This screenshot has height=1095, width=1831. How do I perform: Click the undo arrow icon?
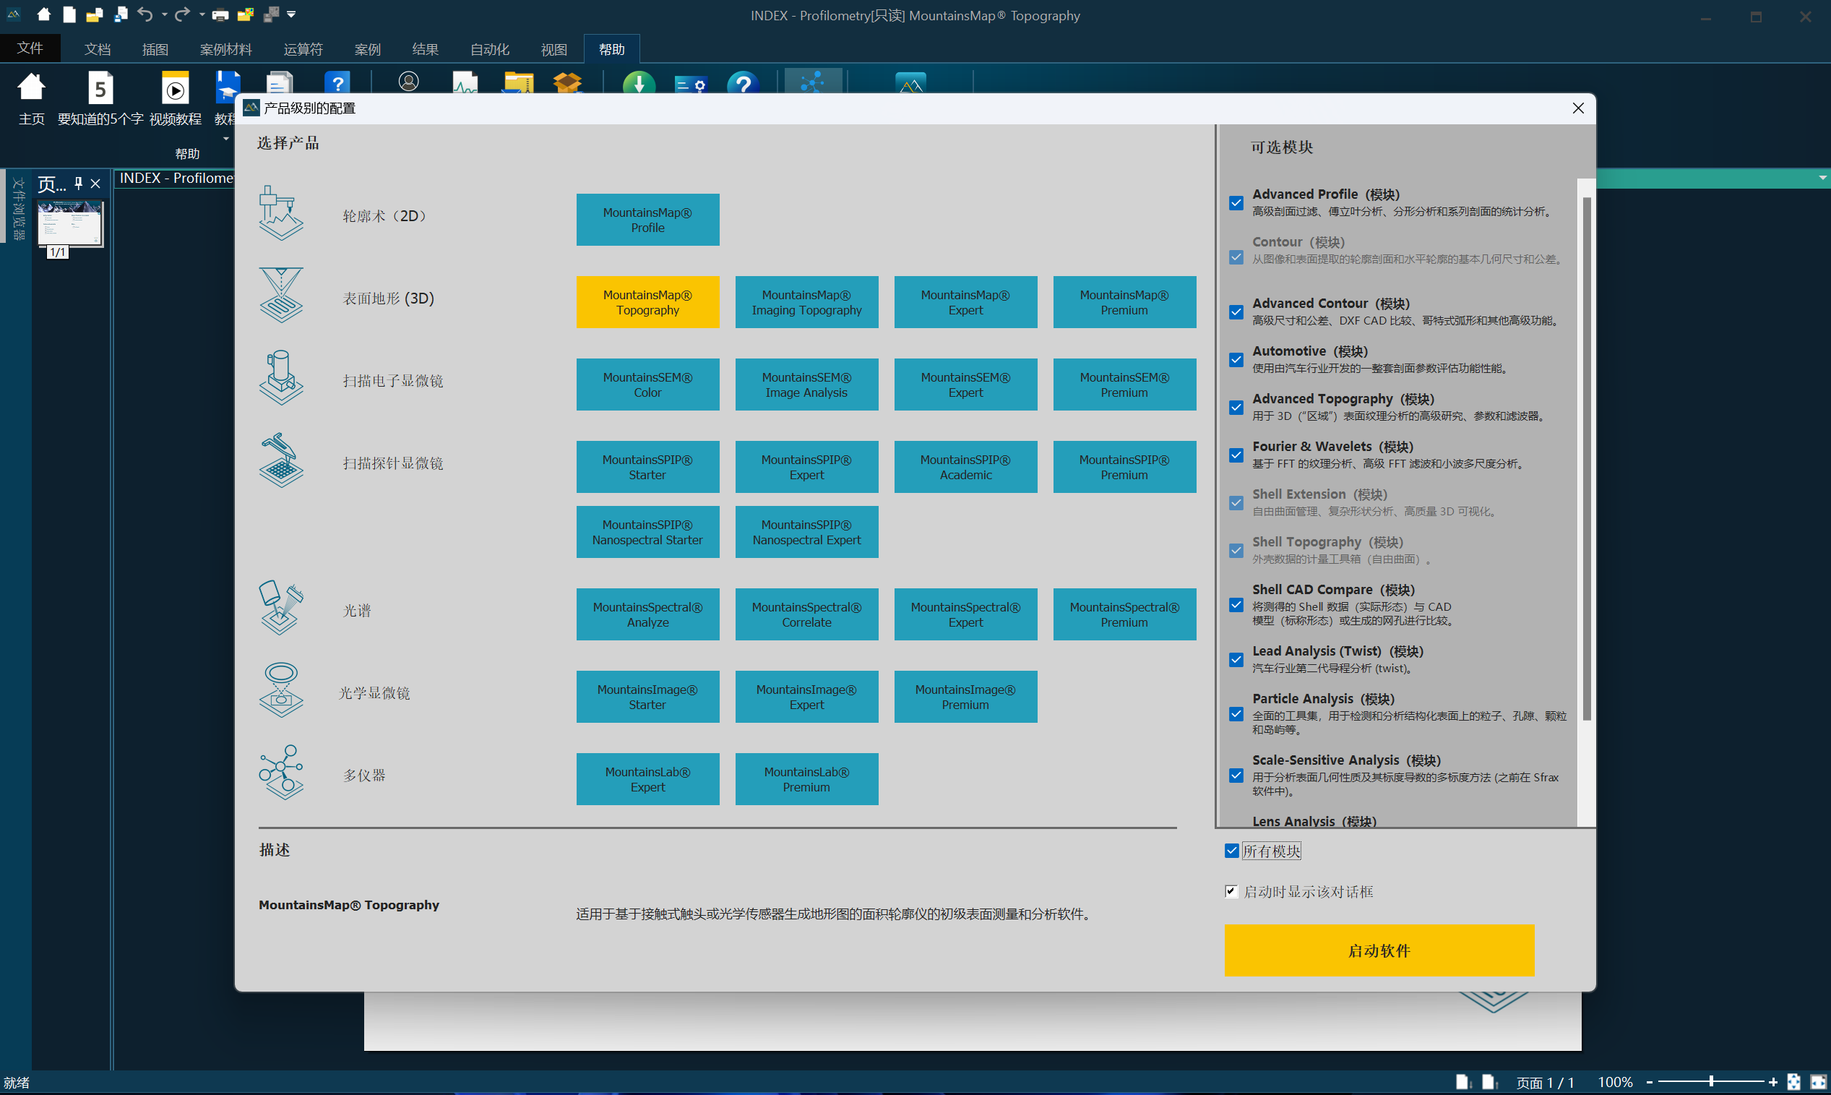click(x=145, y=14)
